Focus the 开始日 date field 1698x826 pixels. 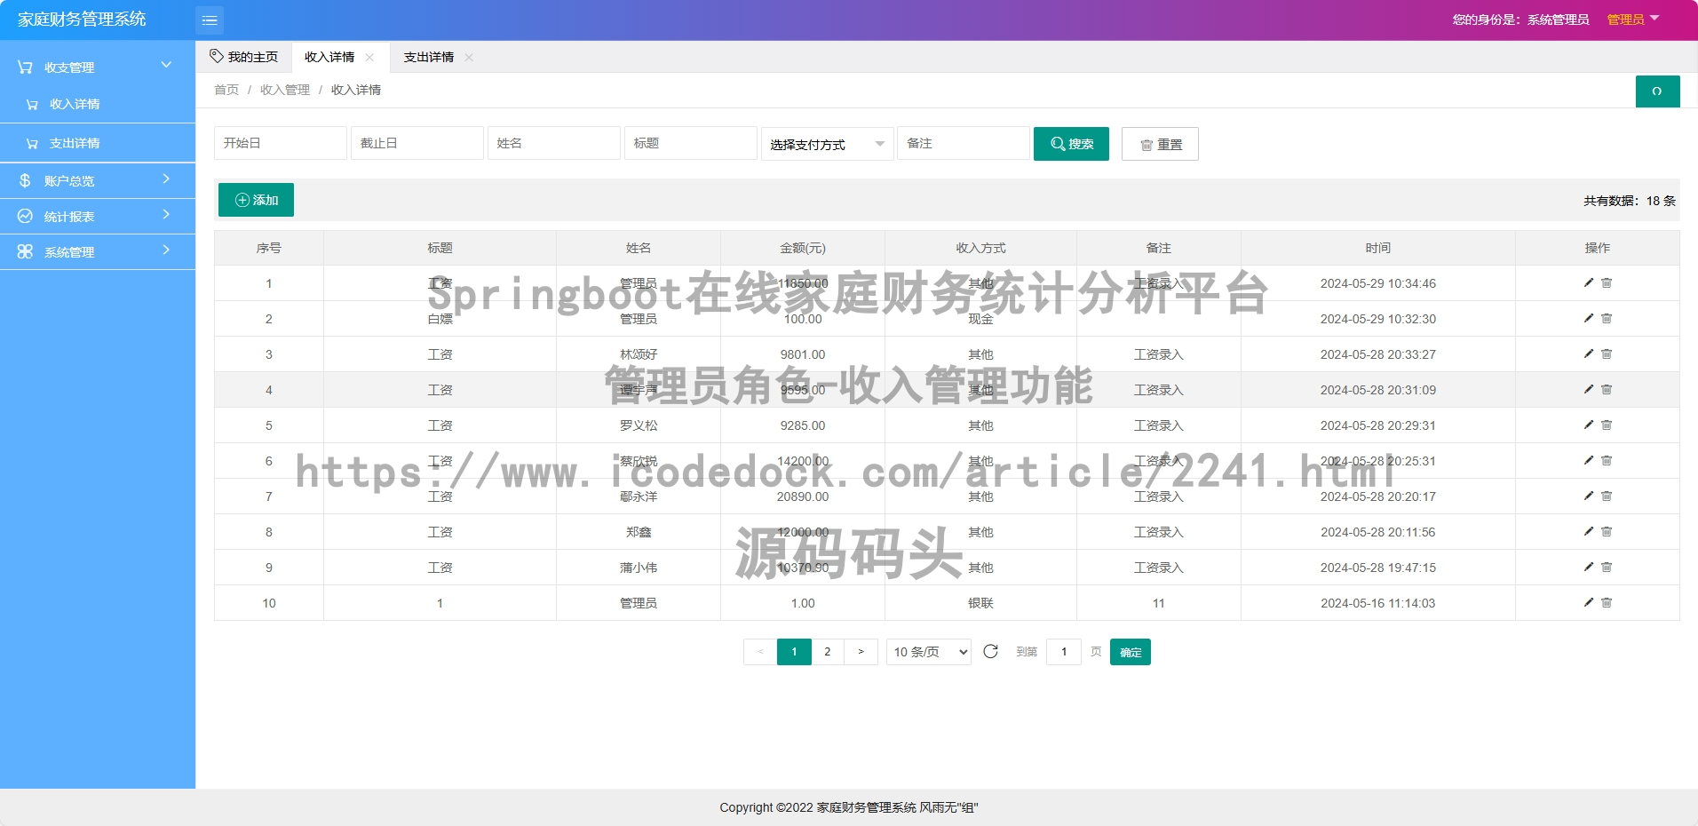[x=281, y=143]
